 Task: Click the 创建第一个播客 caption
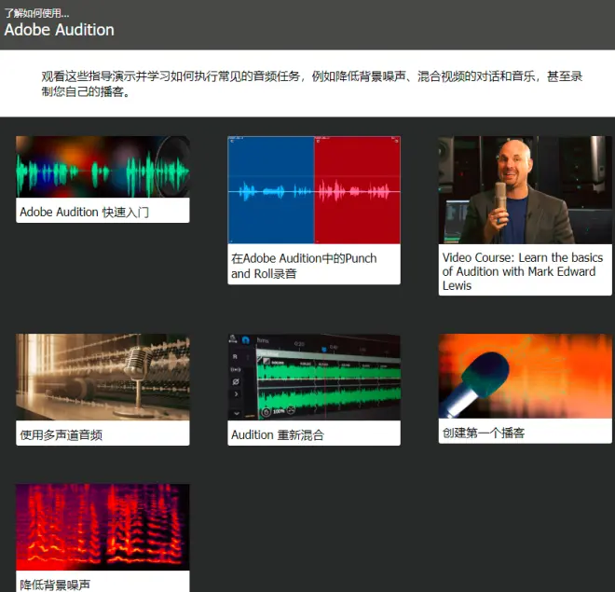point(484,433)
